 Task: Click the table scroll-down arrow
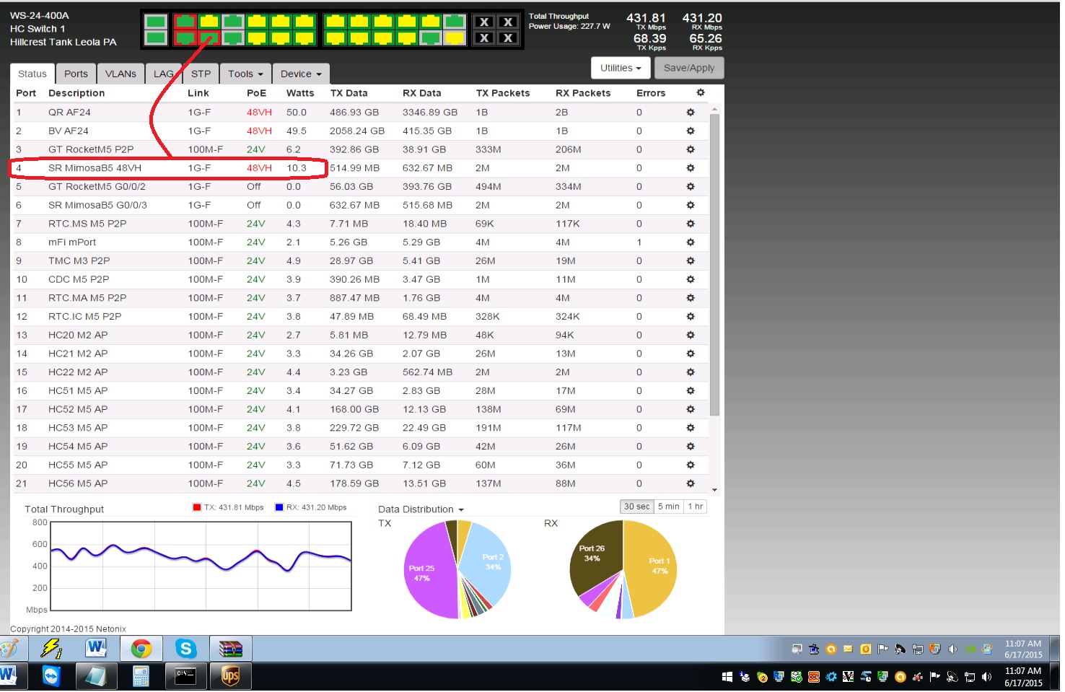(714, 490)
